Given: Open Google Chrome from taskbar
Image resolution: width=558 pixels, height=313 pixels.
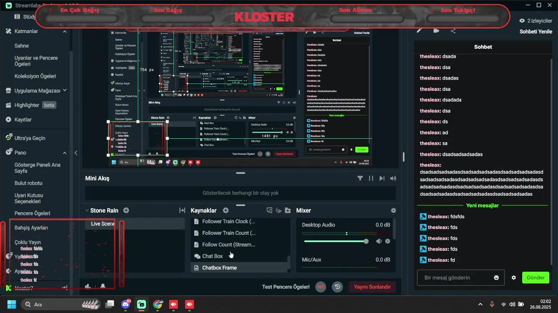Looking at the screenshot, I should (158, 304).
